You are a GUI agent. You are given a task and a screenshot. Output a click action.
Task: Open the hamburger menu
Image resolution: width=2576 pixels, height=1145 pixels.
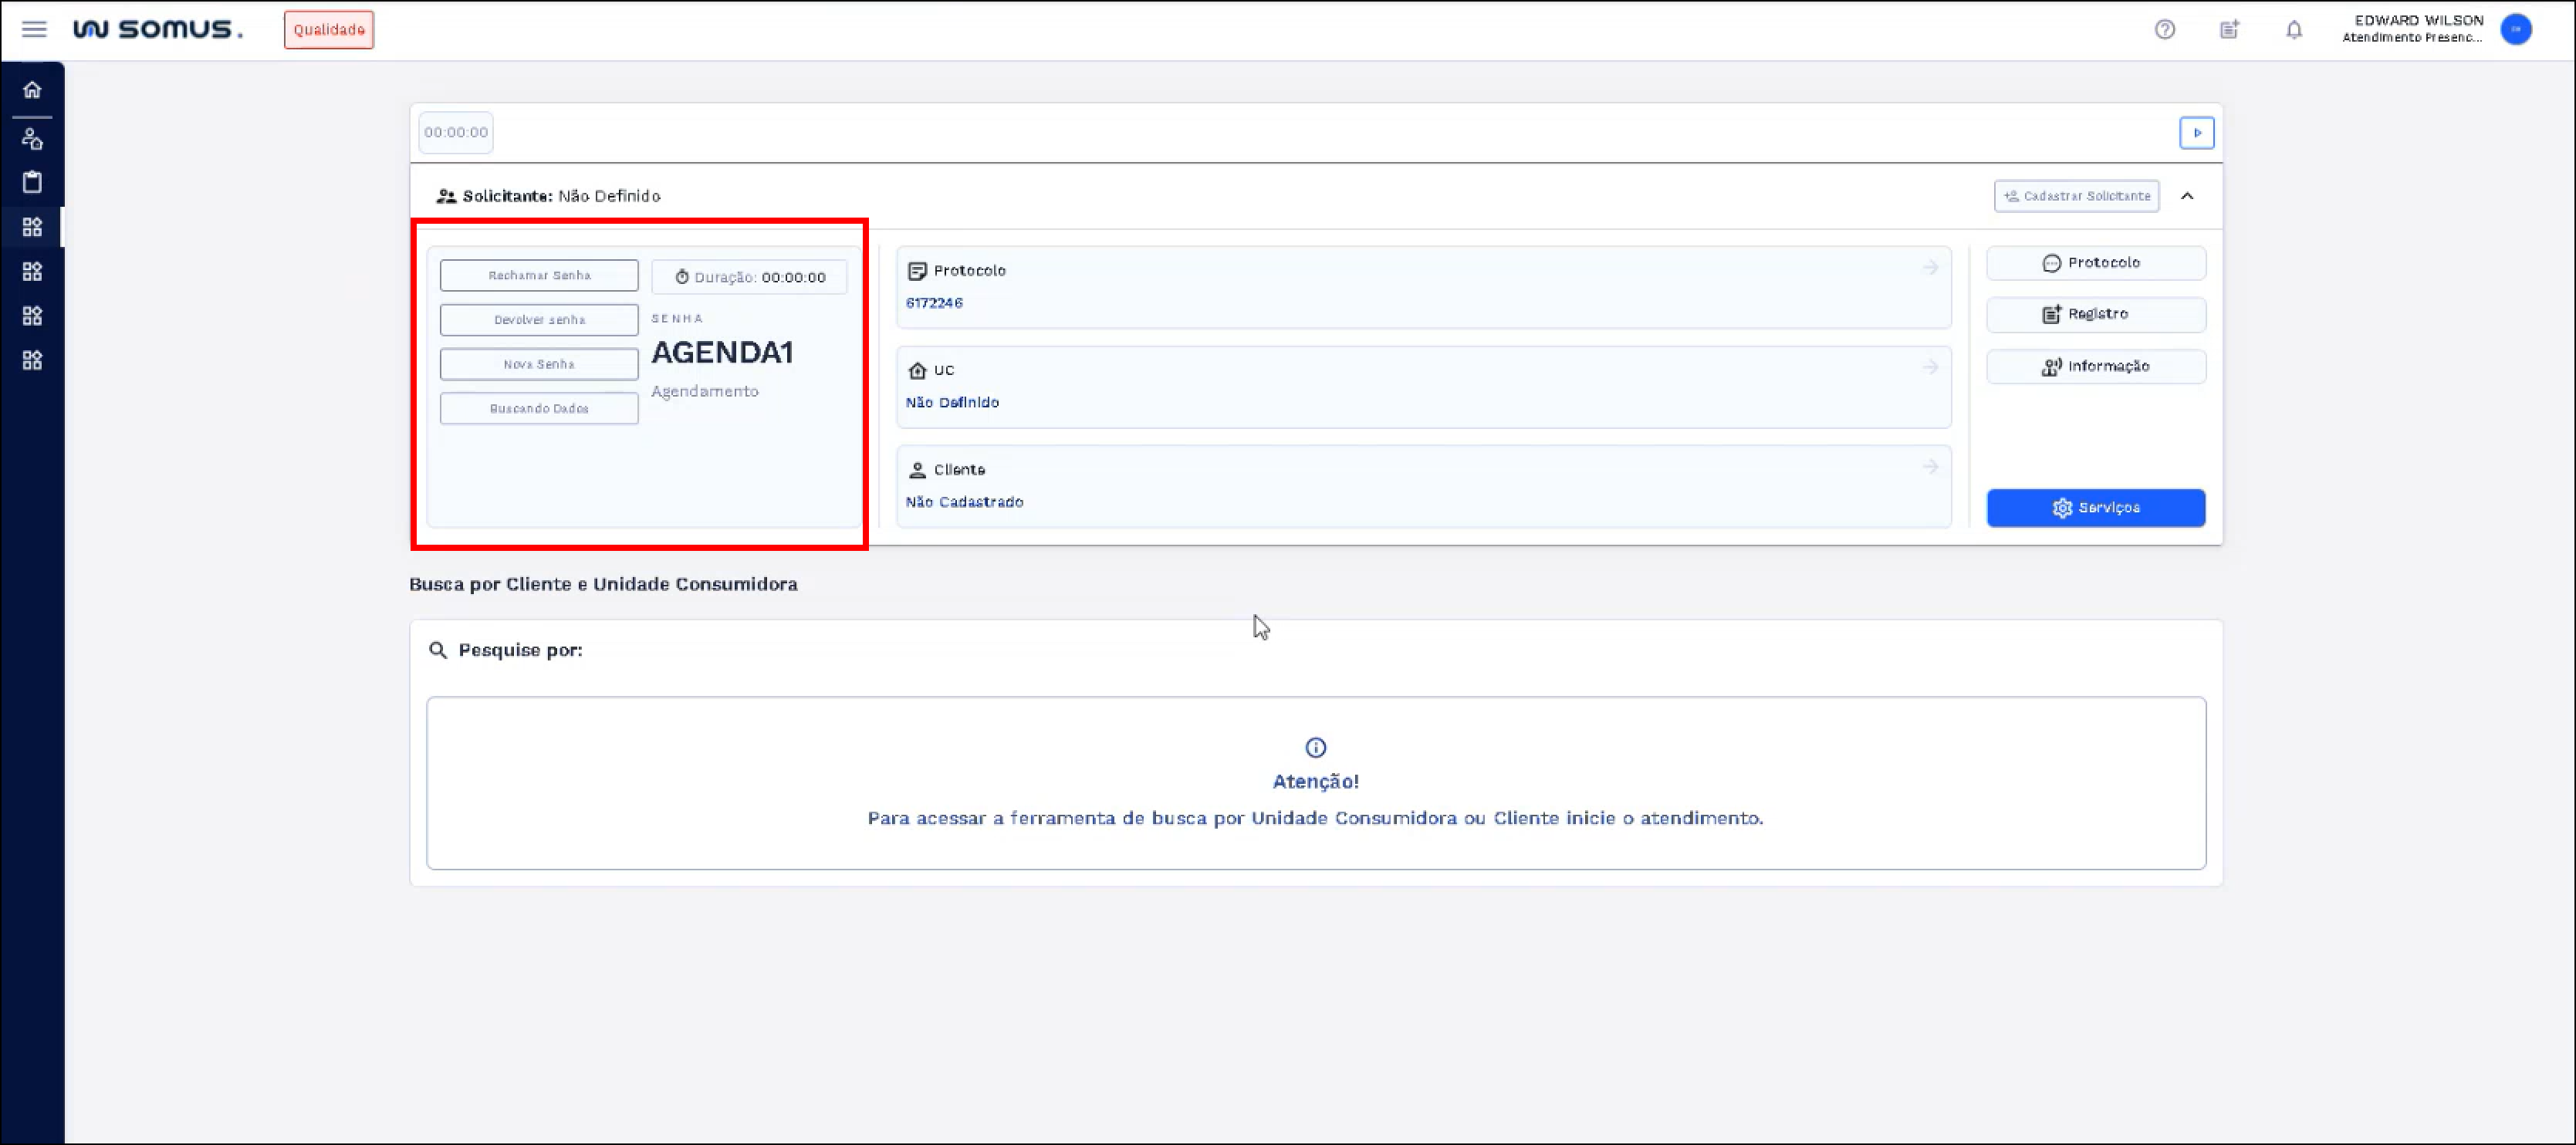pos(34,29)
